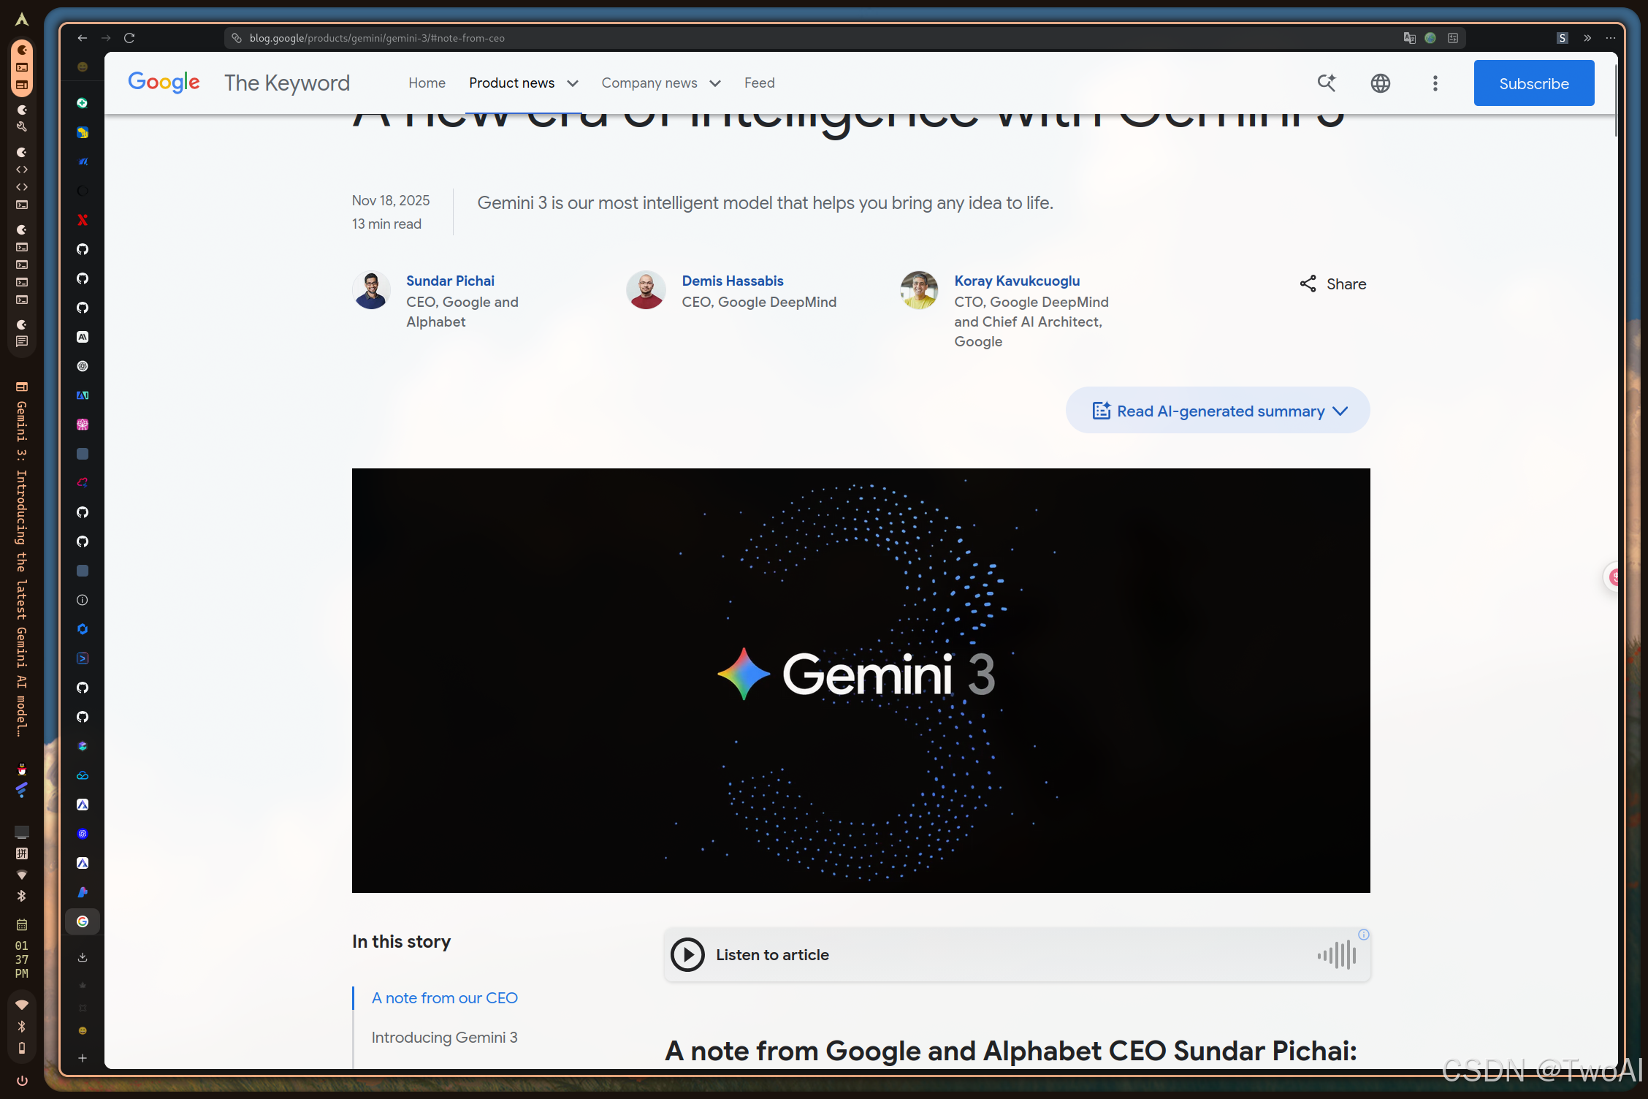This screenshot has height=1099, width=1648.
Task: Expand the Company news dropdown
Action: [x=715, y=83]
